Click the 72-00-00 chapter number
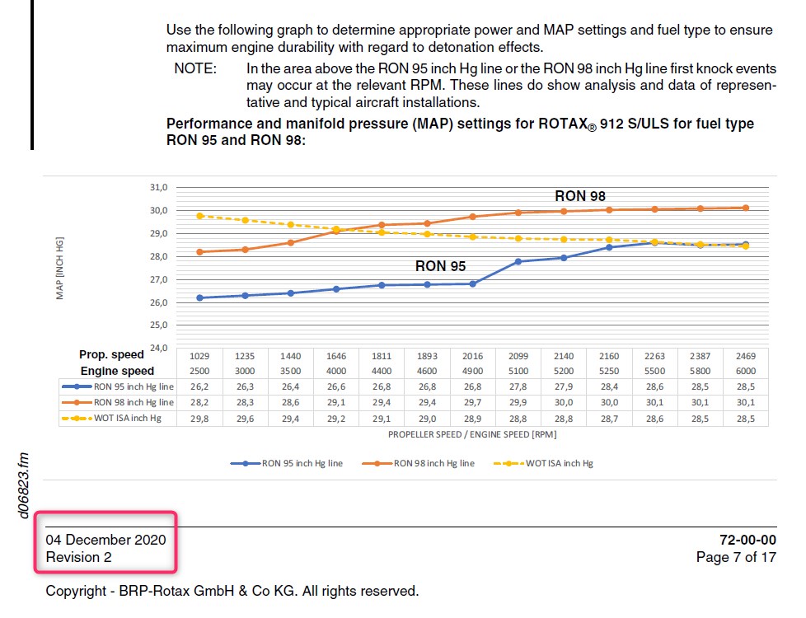 pyautogui.click(x=747, y=540)
